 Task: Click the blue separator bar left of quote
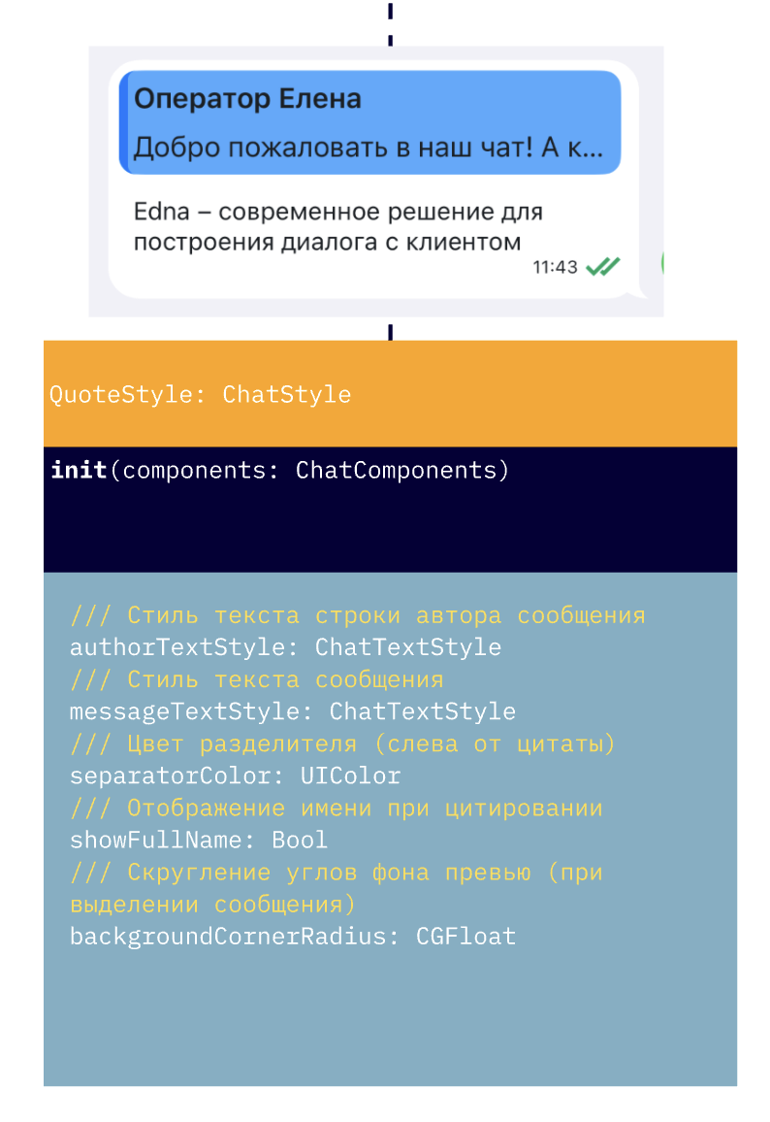122,124
